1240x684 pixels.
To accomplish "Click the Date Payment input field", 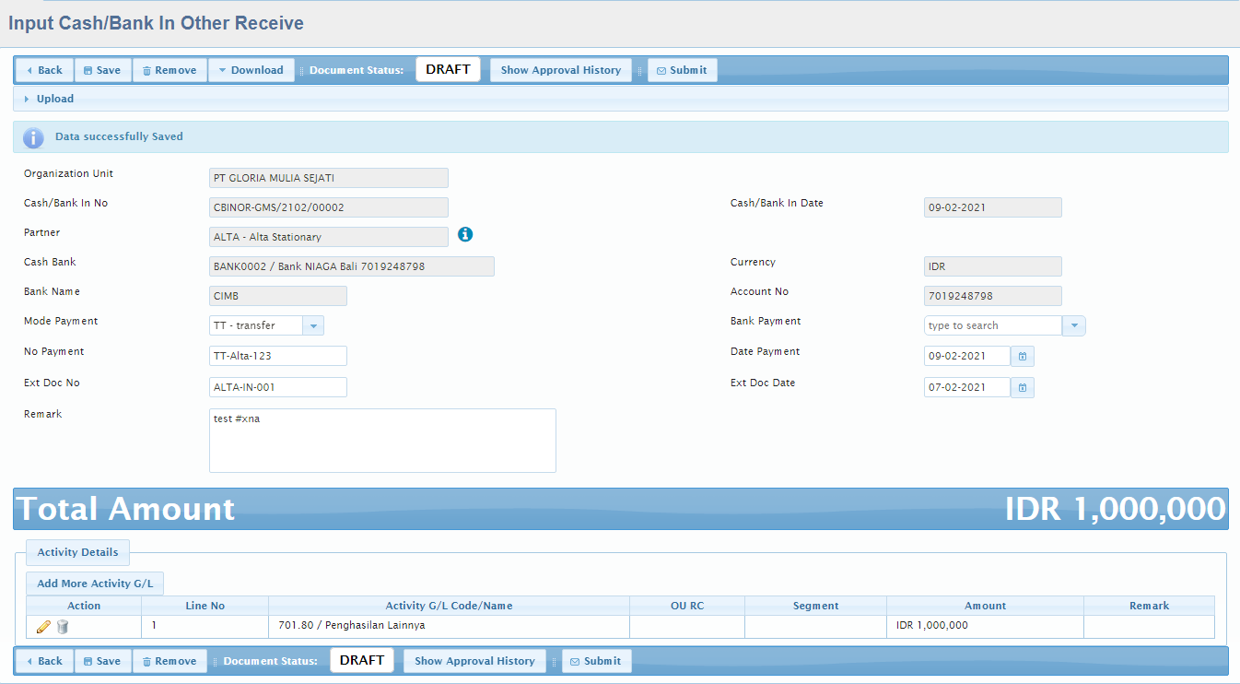I will click(967, 356).
